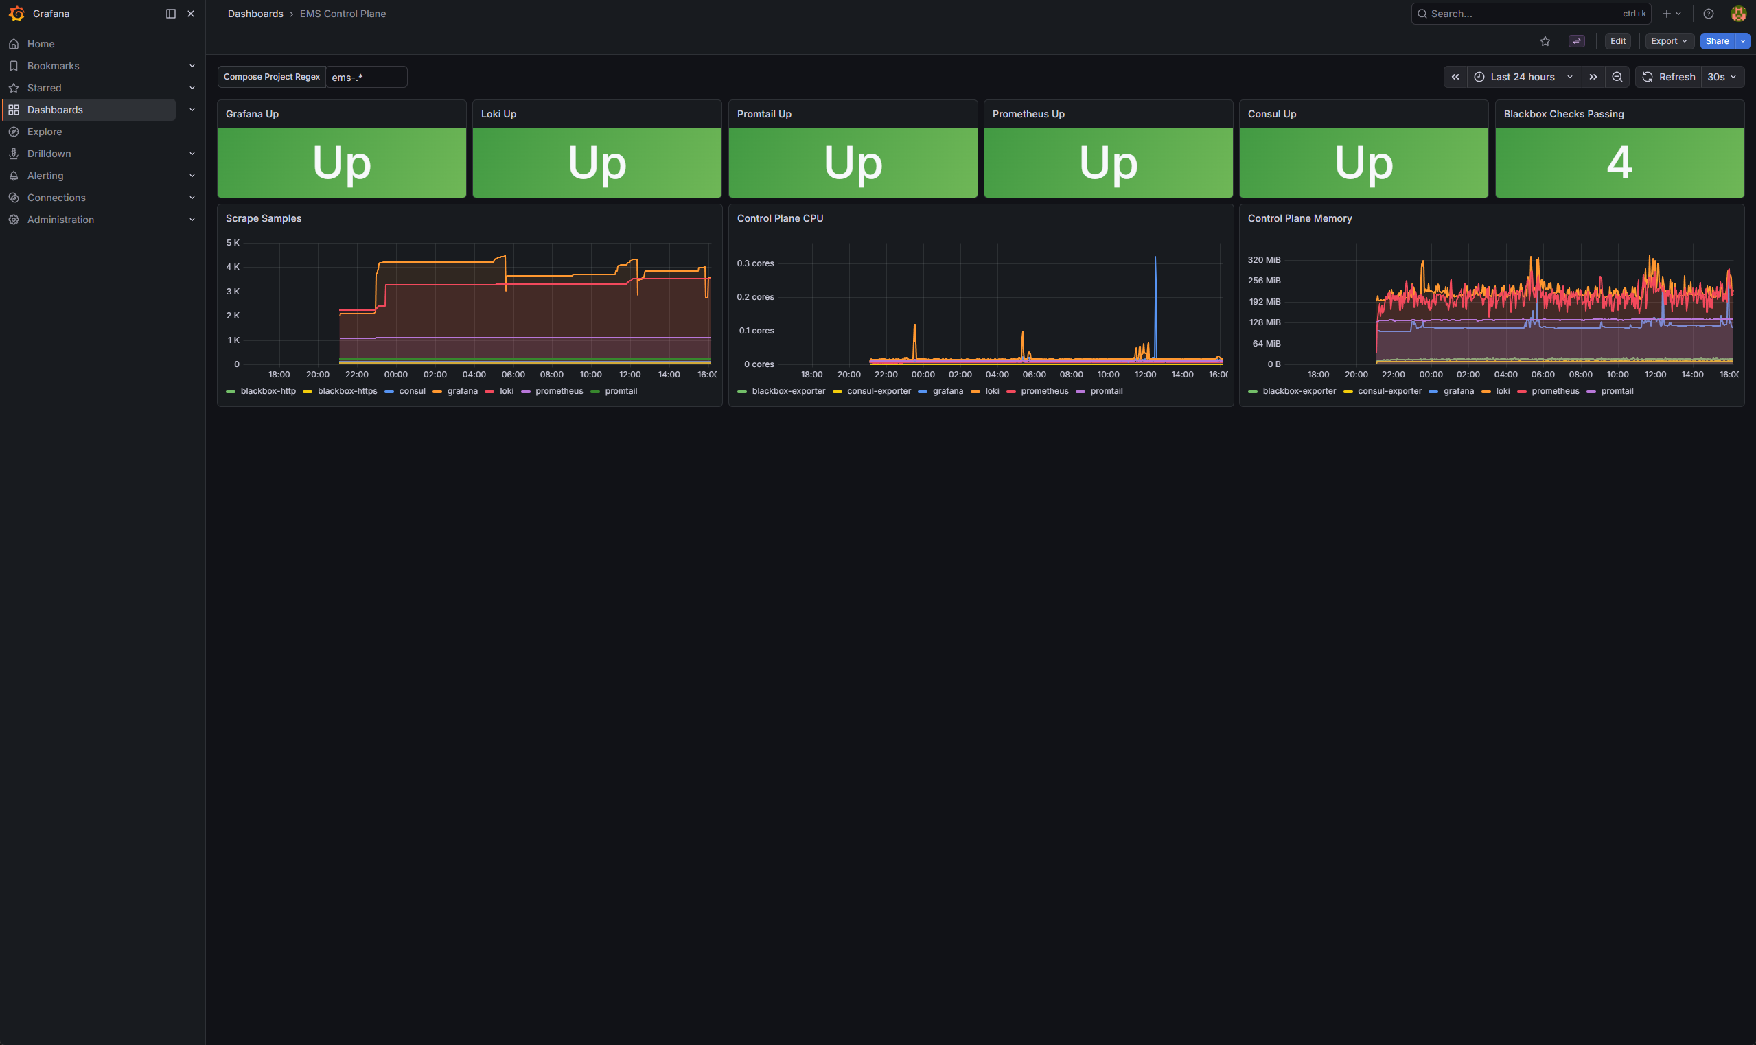This screenshot has height=1045, width=1756.
Task: Toggle blackbox-http series in Scrape Samples legend
Action: (x=268, y=391)
